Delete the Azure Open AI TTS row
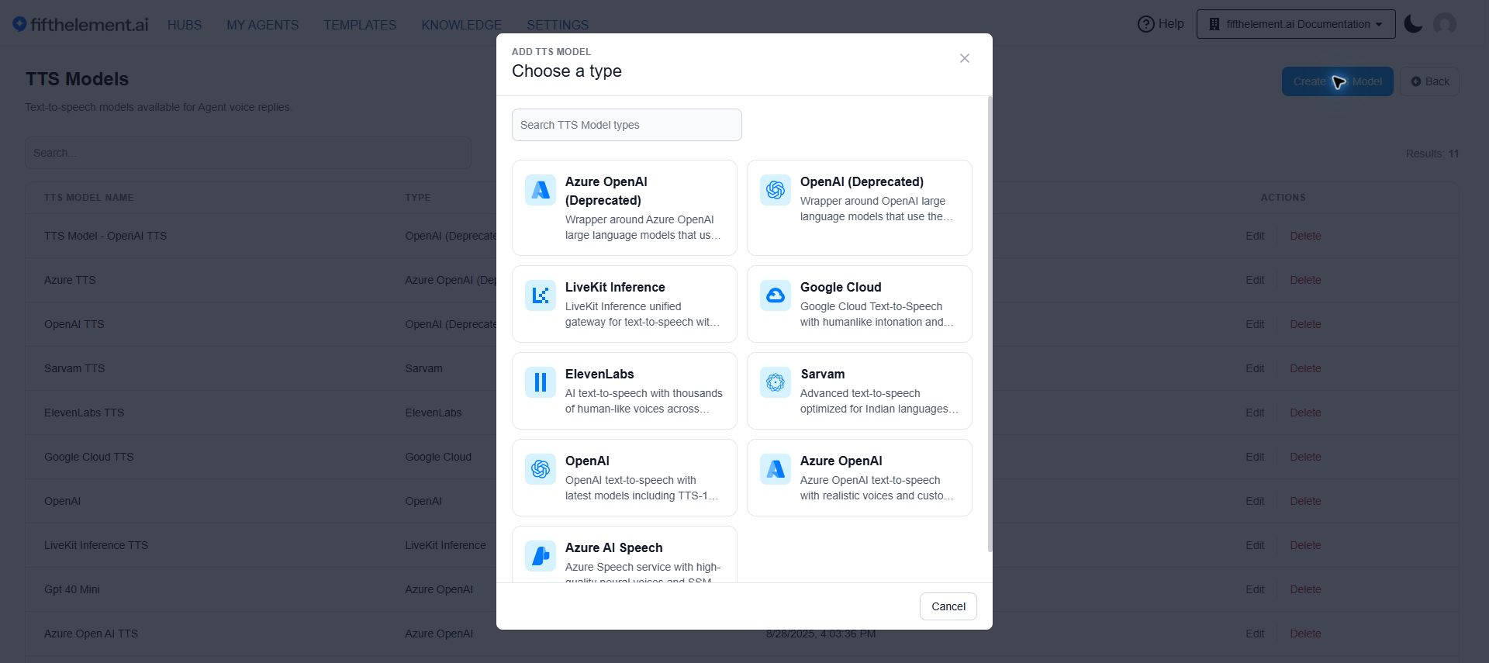Image resolution: width=1489 pixels, height=663 pixels. pos(1305,634)
